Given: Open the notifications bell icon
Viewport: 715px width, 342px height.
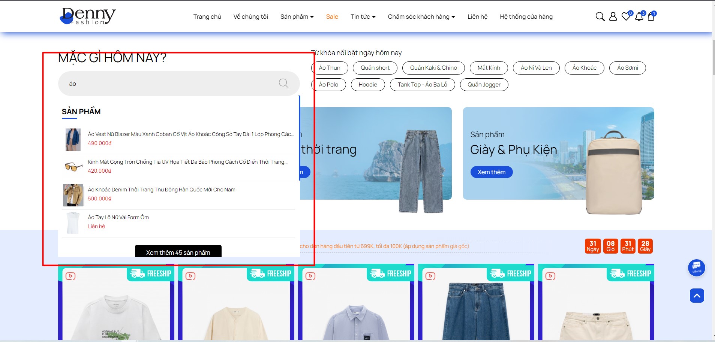Looking at the screenshot, I should [639, 16].
